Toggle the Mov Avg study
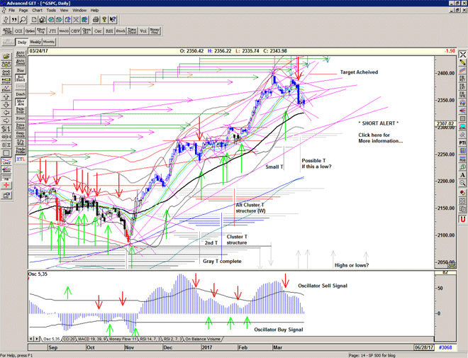468x358 pixels. (21, 103)
